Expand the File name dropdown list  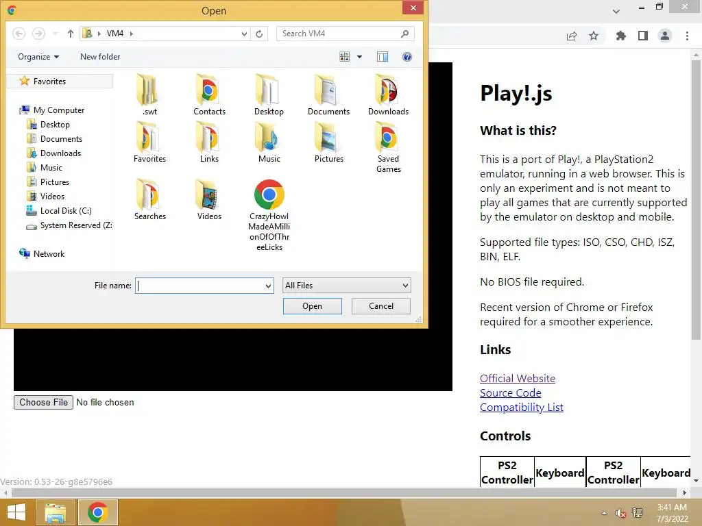[x=268, y=286]
